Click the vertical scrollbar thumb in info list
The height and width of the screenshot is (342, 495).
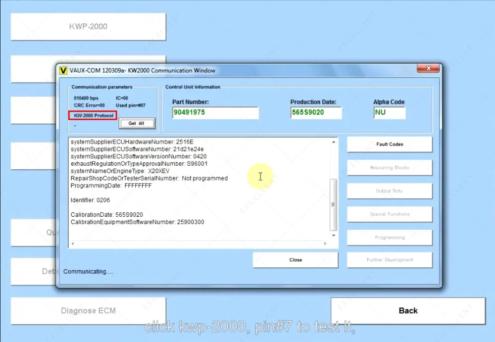click(333, 204)
